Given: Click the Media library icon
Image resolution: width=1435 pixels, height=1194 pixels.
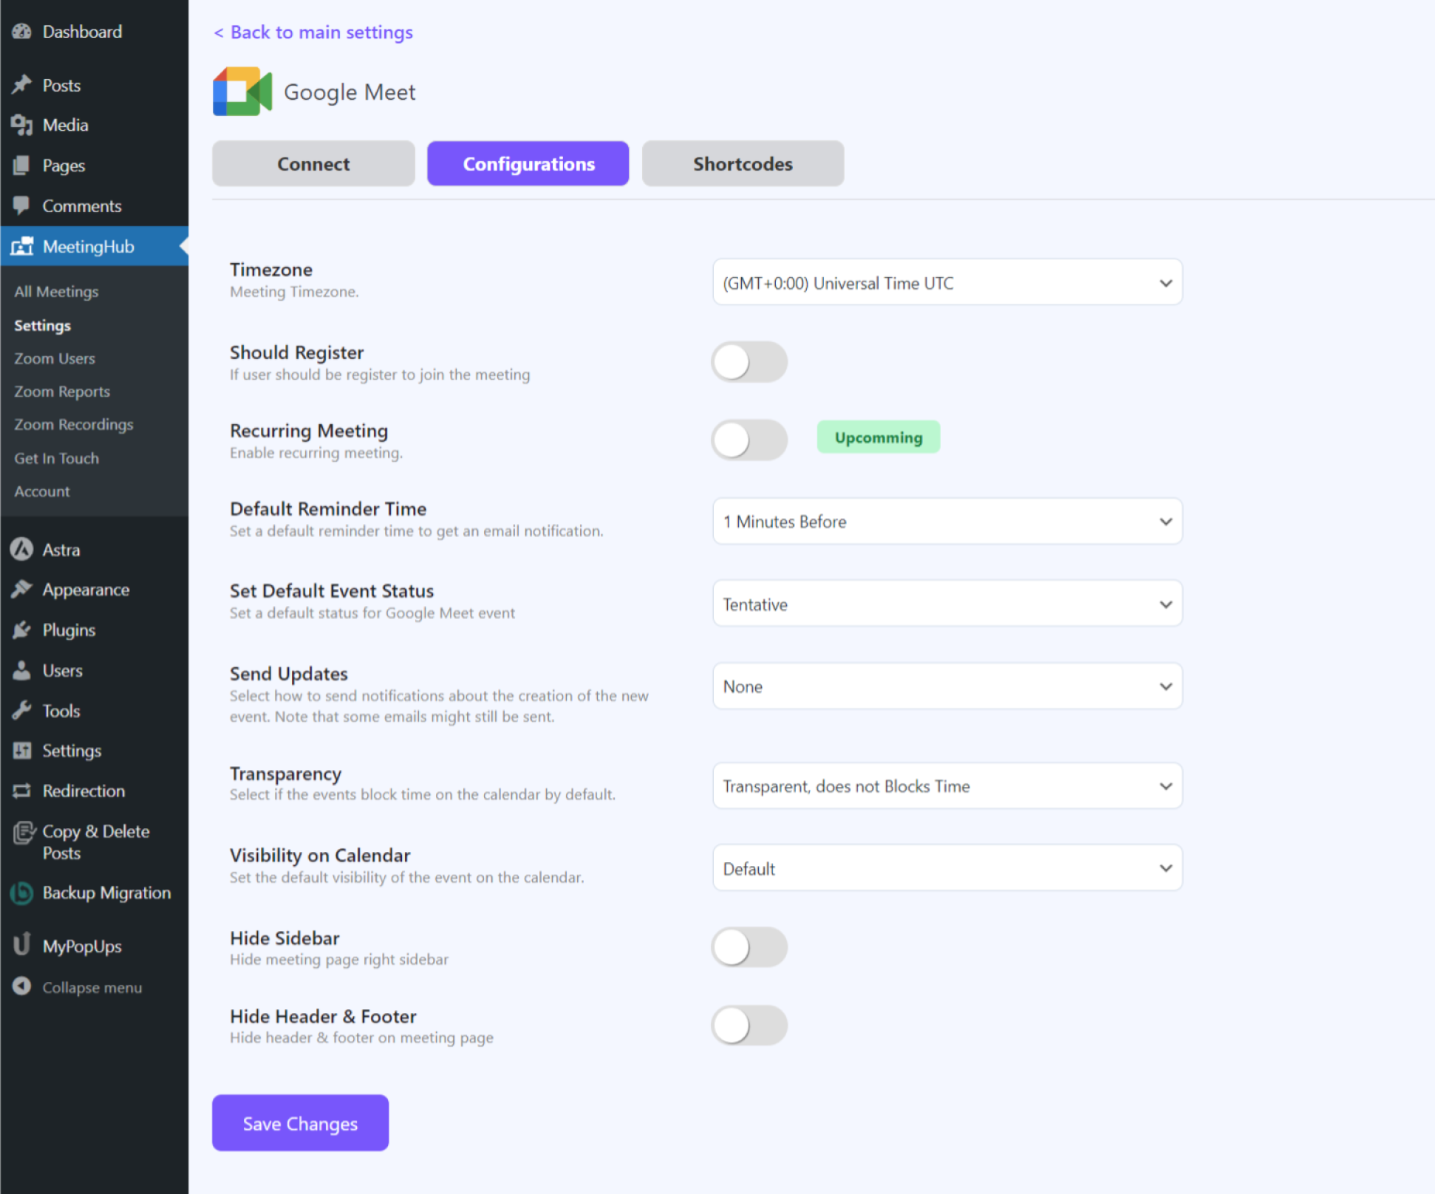Looking at the screenshot, I should pos(22,125).
